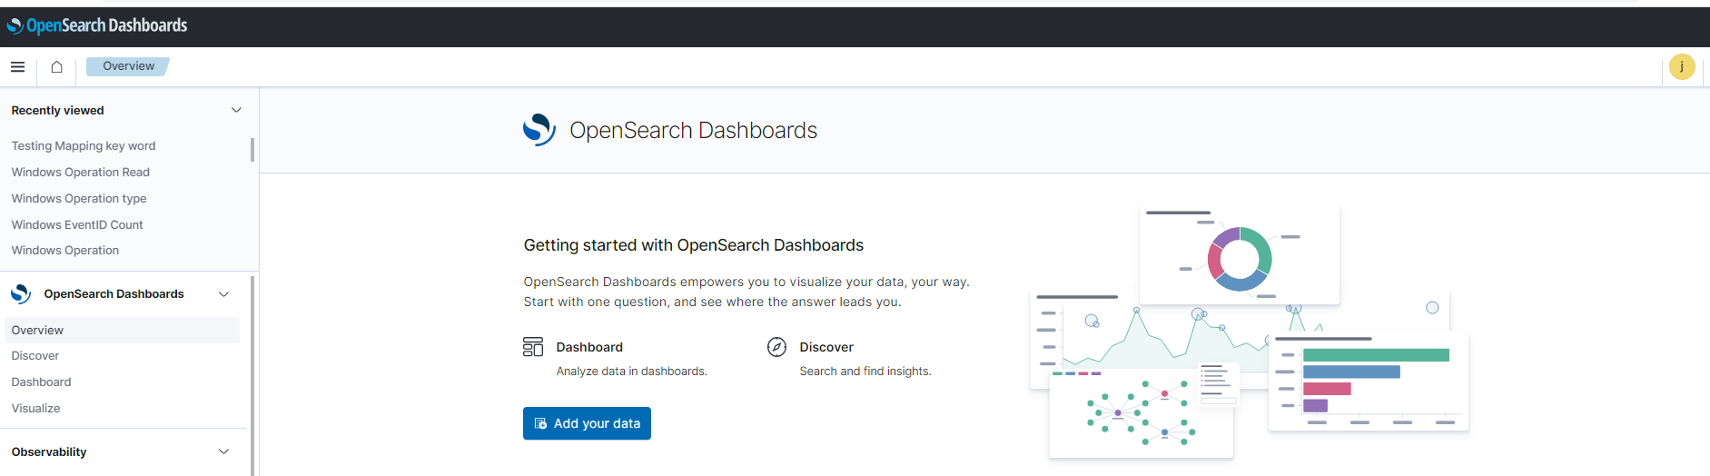Collapse the Recently viewed section
This screenshot has width=1710, height=476.
coord(236,110)
